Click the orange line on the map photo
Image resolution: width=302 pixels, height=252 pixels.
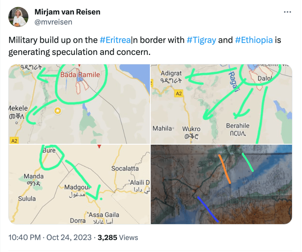point(225,169)
